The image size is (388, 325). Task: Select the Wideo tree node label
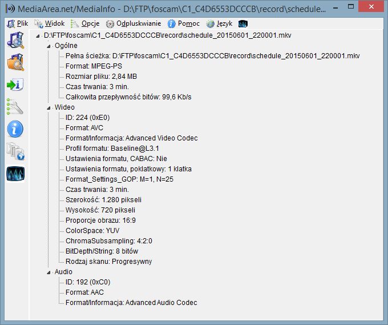coord(64,107)
